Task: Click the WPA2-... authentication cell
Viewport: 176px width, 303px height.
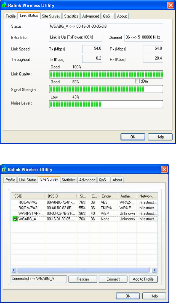Action: click(x=127, y=202)
